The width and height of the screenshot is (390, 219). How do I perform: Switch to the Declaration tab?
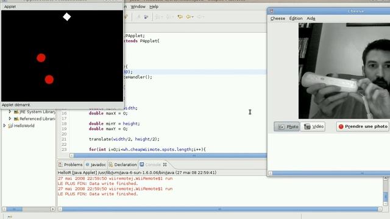click(123, 165)
